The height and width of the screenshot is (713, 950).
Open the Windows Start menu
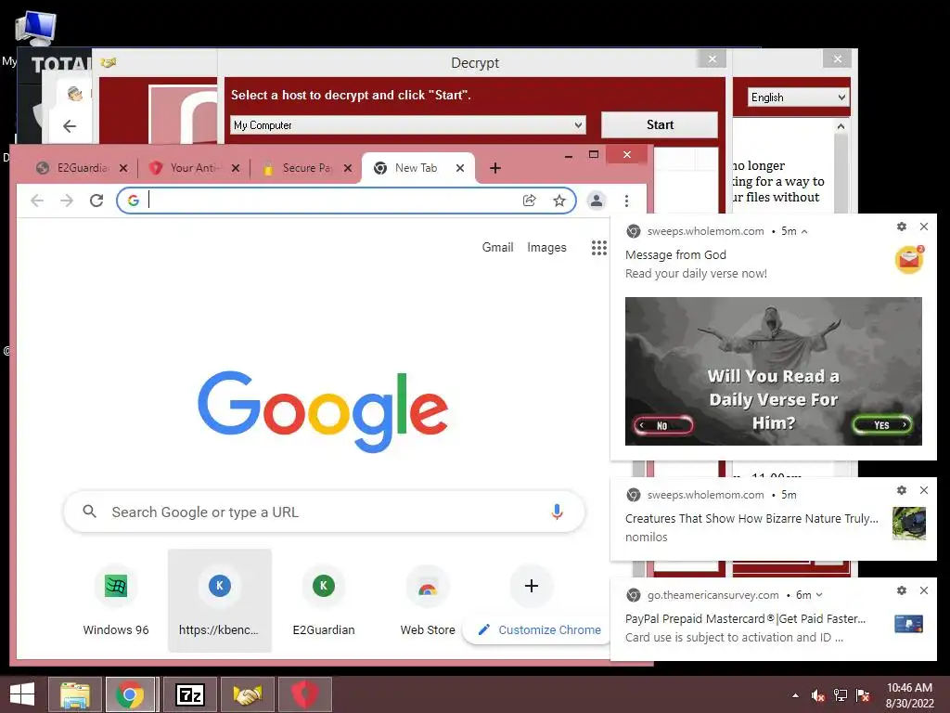coord(22,694)
